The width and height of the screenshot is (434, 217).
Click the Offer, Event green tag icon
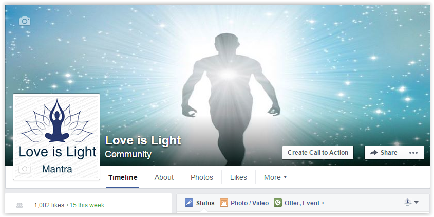click(278, 203)
